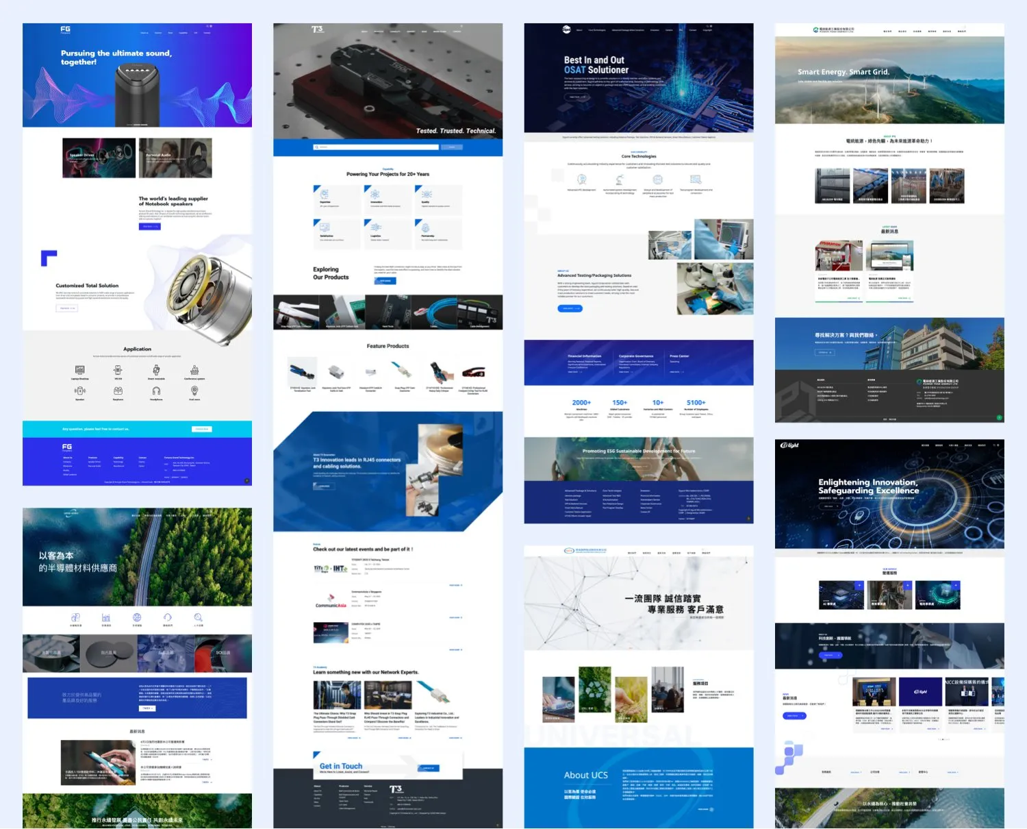Click the Laptop/Desktop application icon
The height and width of the screenshot is (829, 1027).
pos(80,371)
